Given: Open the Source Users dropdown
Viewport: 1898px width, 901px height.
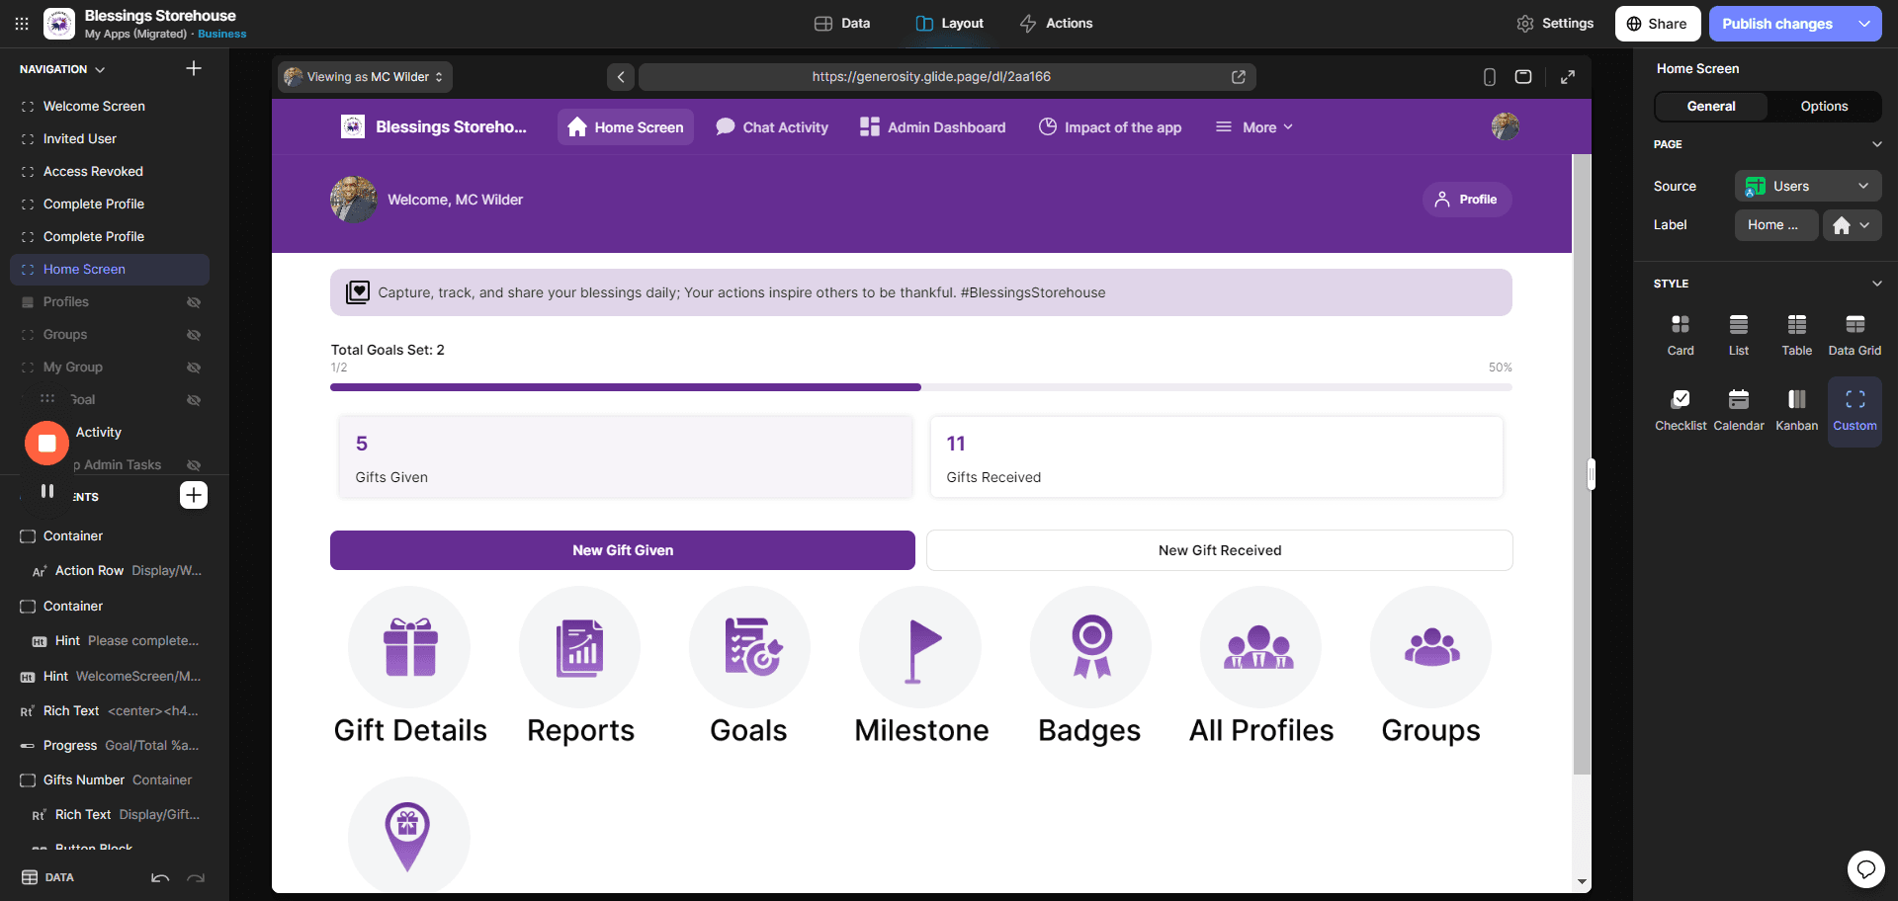Looking at the screenshot, I should coord(1808,186).
